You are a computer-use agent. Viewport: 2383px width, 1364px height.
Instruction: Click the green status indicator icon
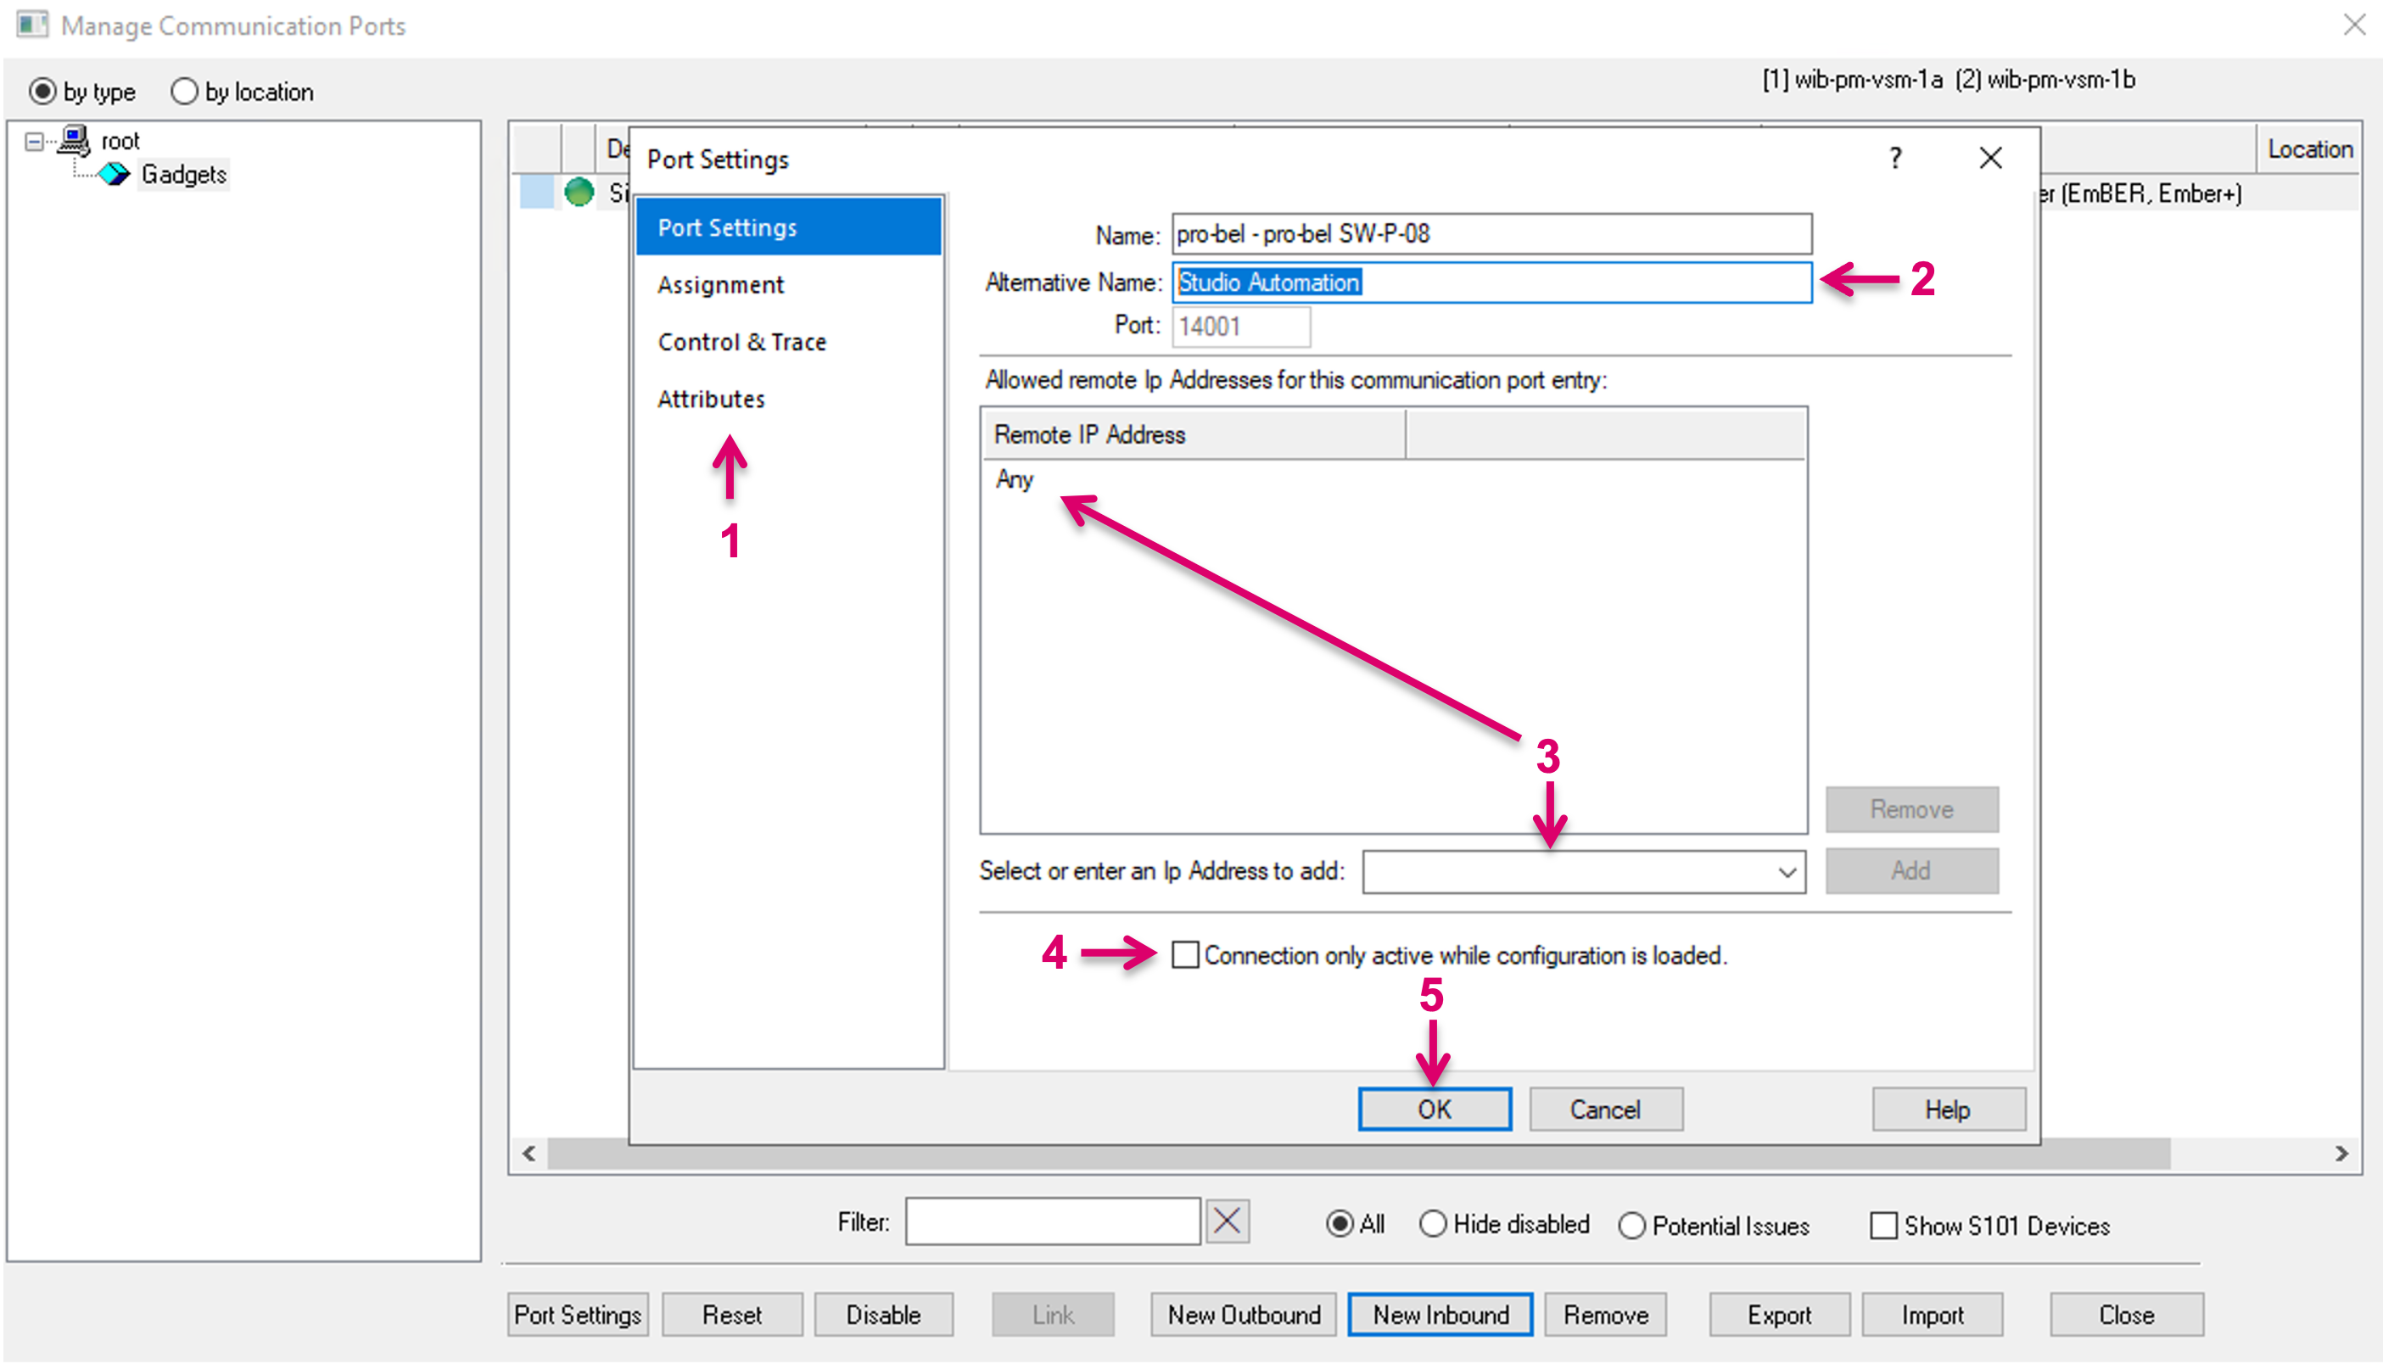coord(579,192)
